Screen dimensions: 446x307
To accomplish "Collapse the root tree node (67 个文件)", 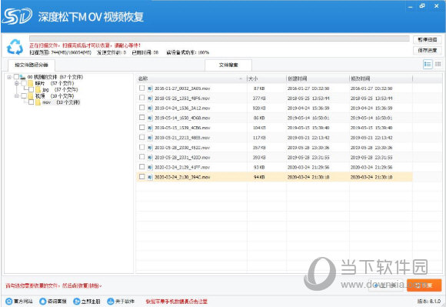I will (x=9, y=77).
